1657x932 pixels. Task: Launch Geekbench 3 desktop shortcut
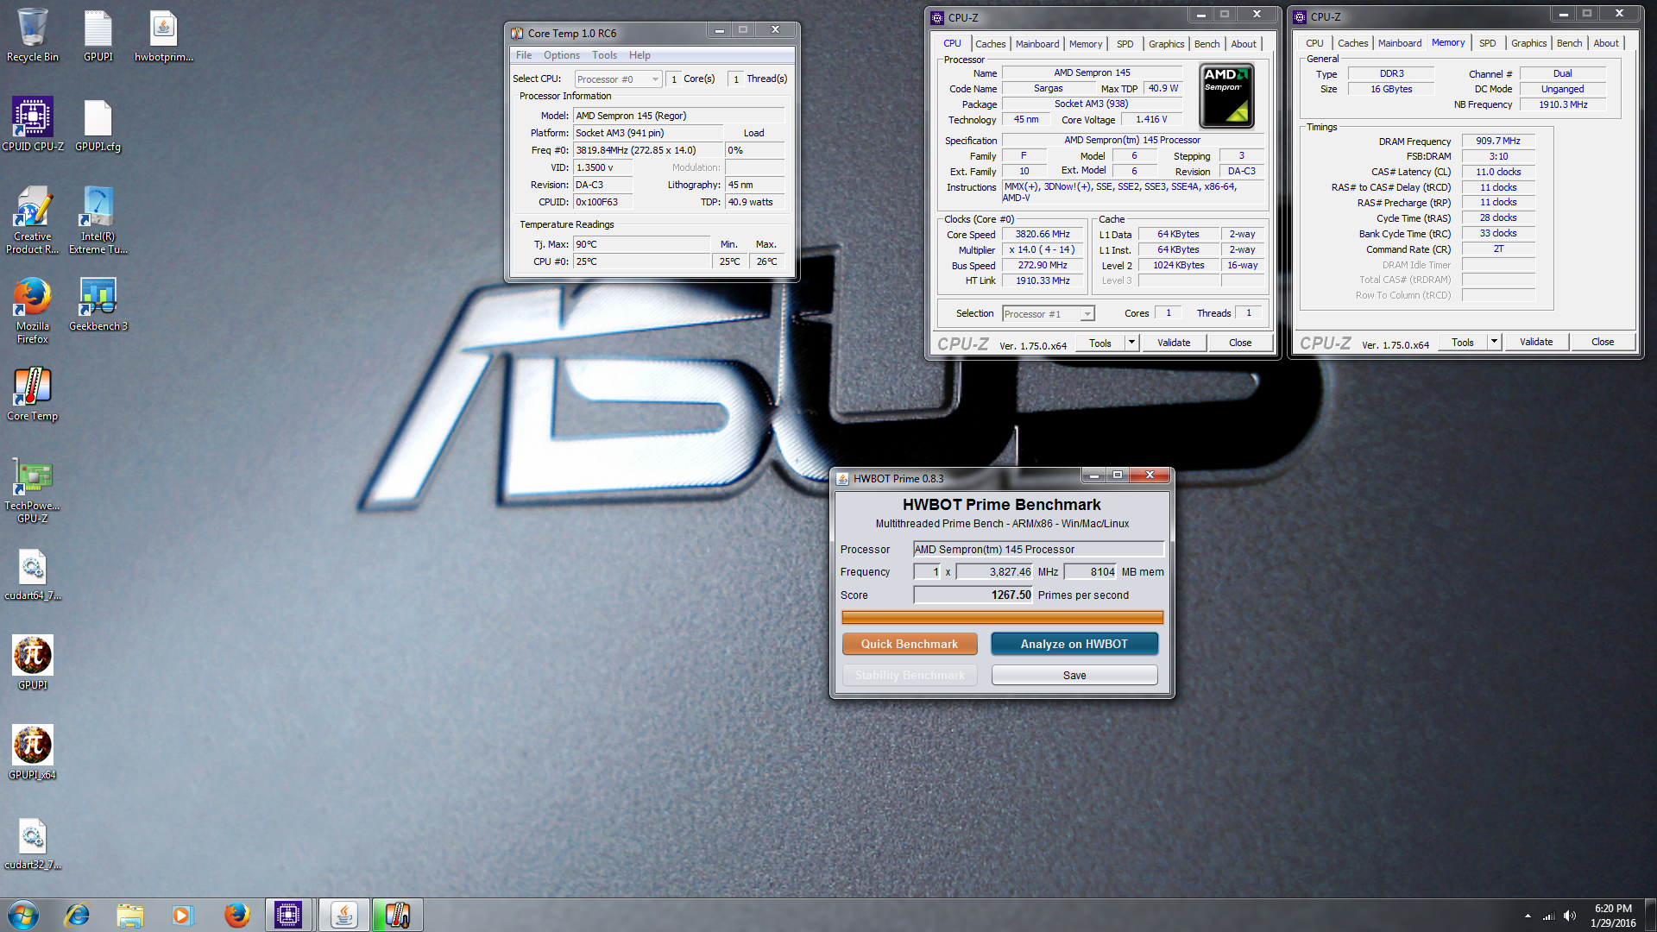pyautogui.click(x=98, y=304)
